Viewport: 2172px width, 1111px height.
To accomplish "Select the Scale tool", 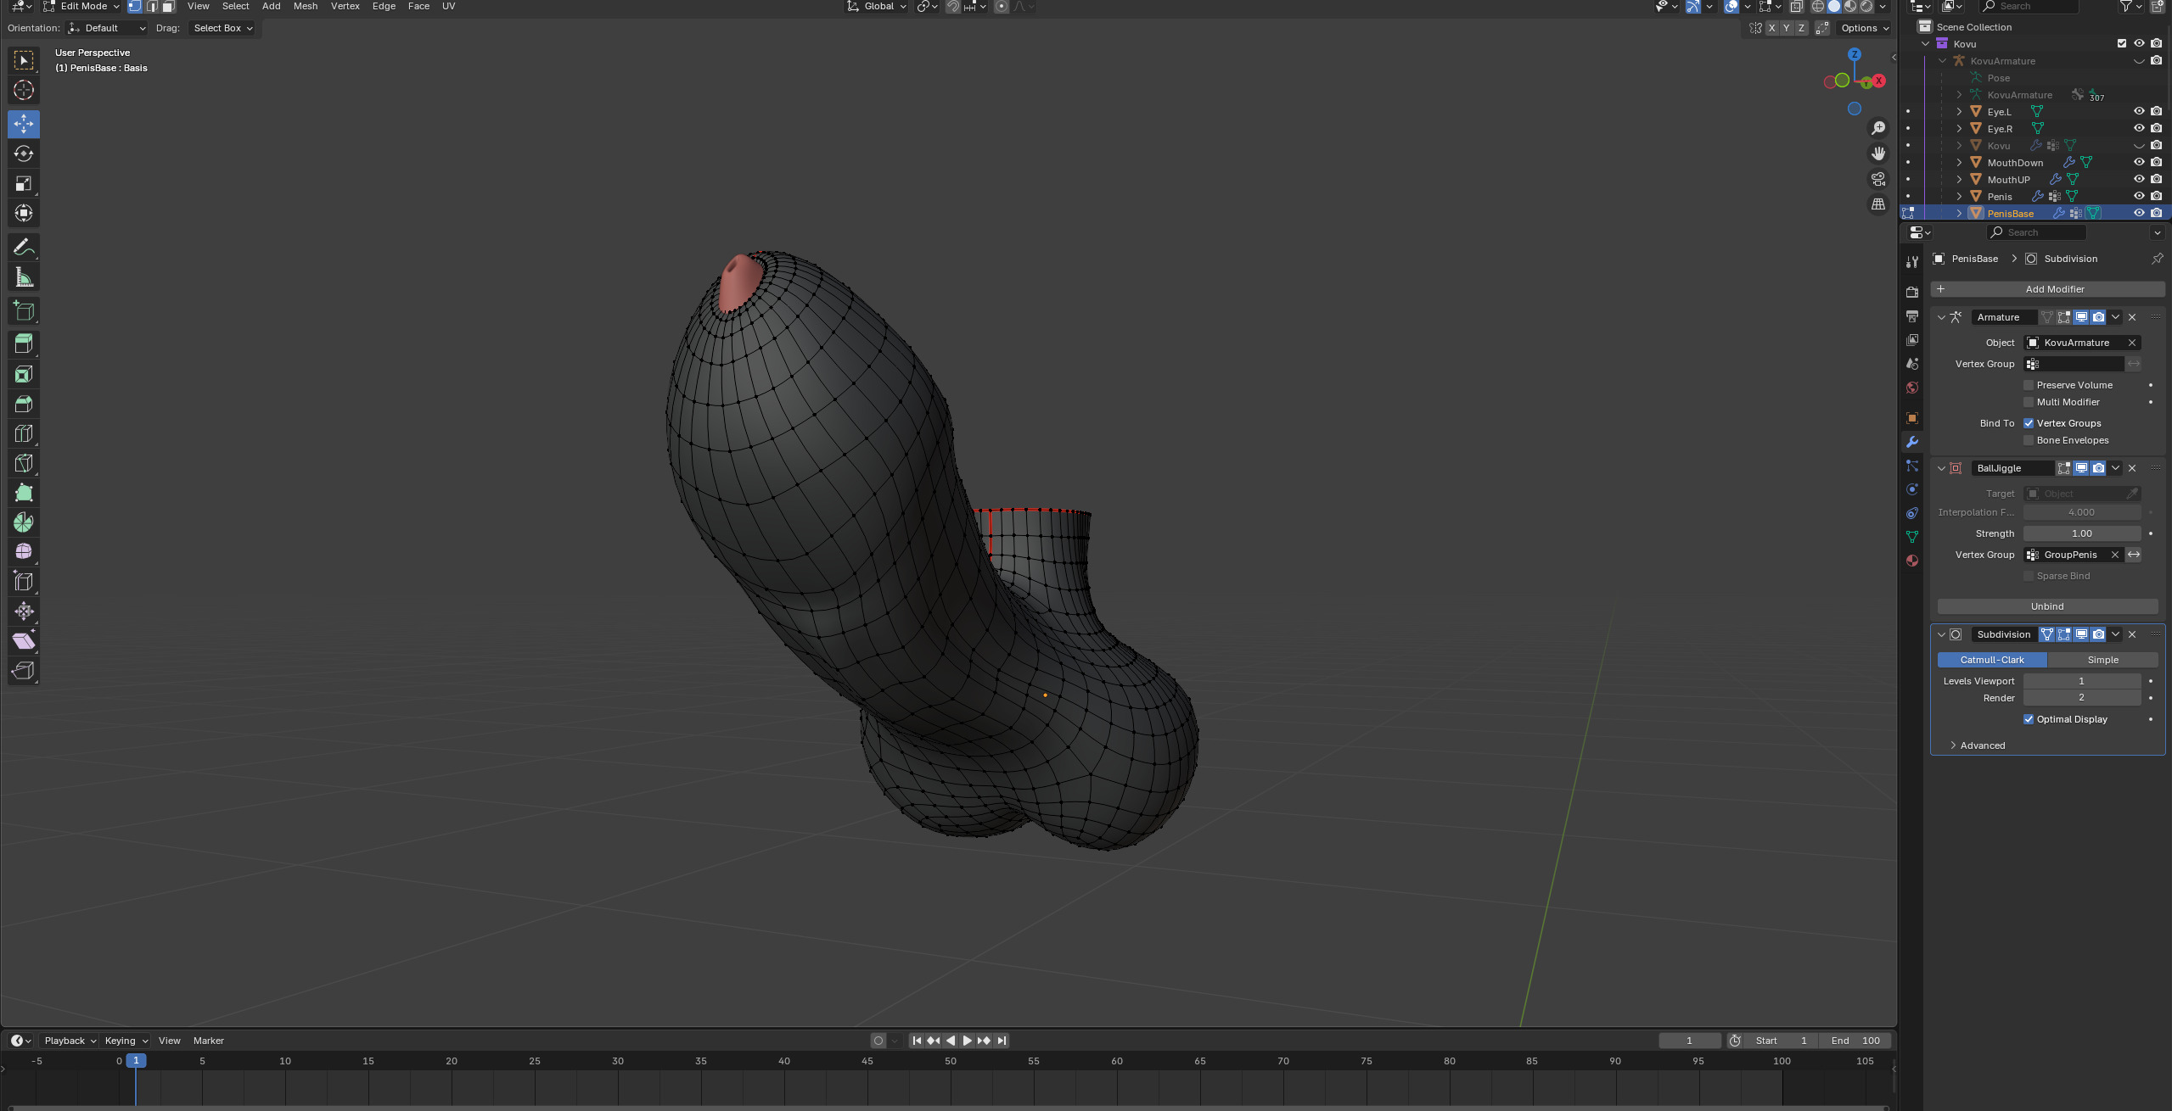I will pyautogui.click(x=24, y=183).
